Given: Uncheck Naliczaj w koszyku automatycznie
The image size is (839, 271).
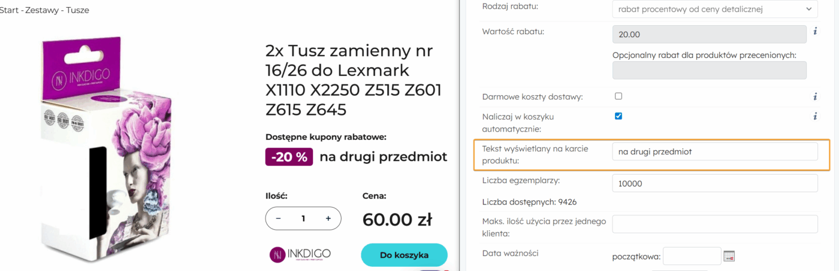Looking at the screenshot, I should coord(618,116).
